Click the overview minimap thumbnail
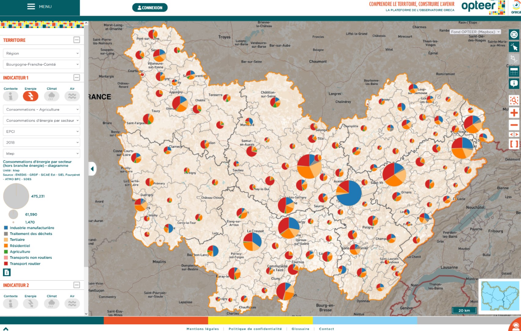Viewport: 521px width, 331px height. 500,296
